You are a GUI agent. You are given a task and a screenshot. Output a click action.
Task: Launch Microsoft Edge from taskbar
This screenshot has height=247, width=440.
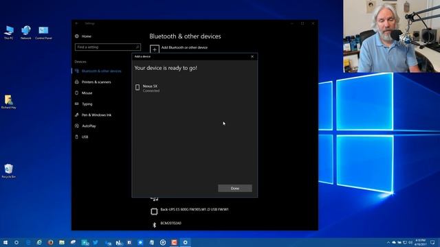coord(28,242)
